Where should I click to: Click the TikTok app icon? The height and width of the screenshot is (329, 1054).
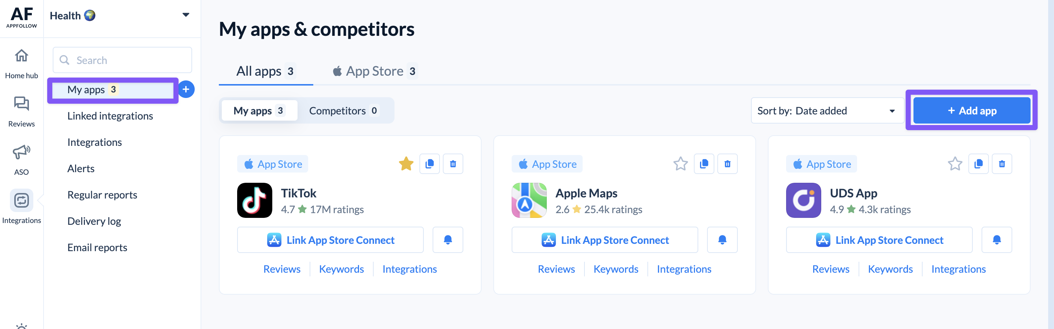254,200
